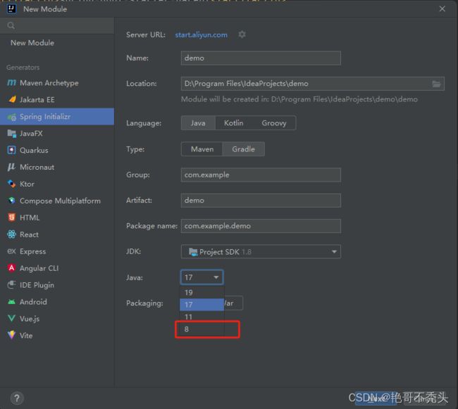Image resolution: width=458 pixels, height=409 pixels.
Task: Click IntelliJ logo in title bar
Action: 11,8
